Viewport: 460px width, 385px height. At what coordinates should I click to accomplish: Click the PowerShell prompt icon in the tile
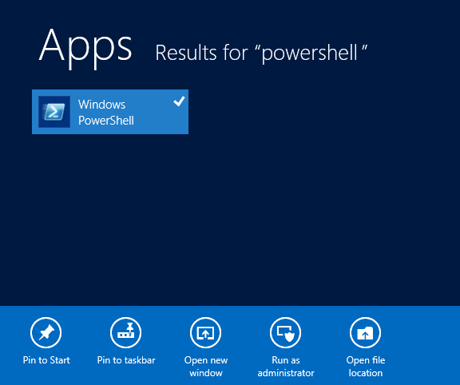point(54,112)
